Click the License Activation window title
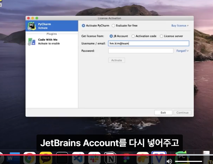 coord(109,18)
